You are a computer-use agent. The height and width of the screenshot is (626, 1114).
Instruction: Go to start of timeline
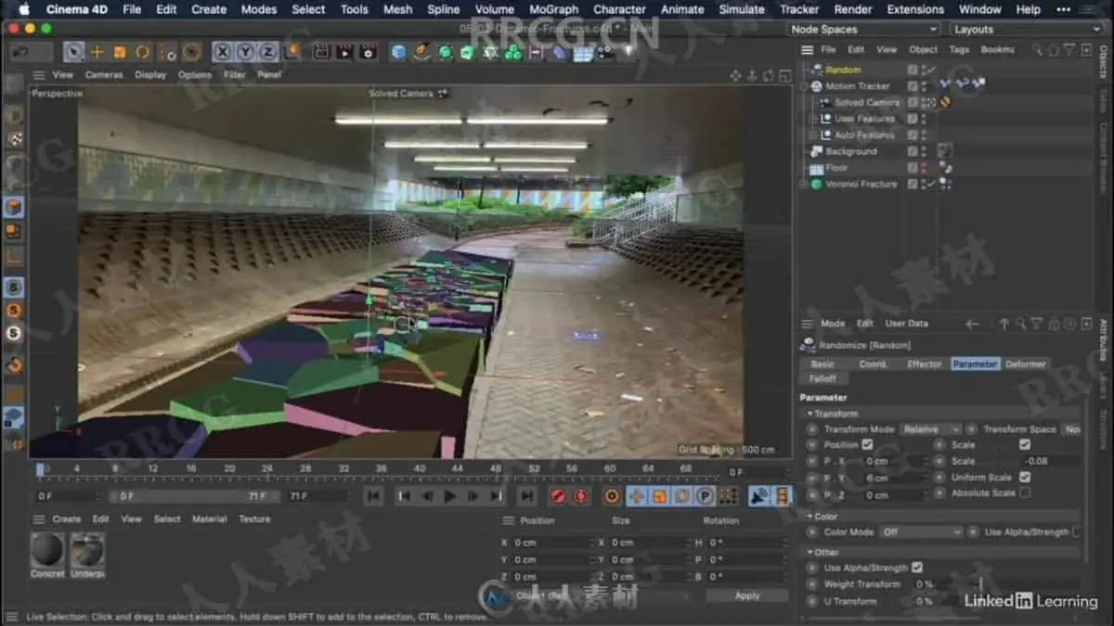click(x=374, y=496)
